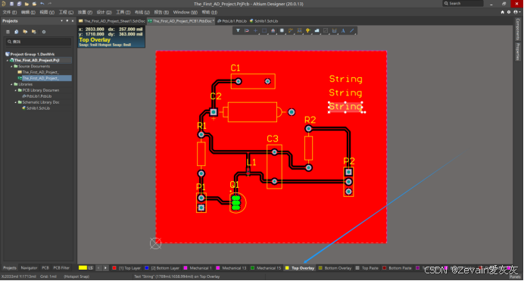Viewport: 524px width, 281px height.
Task: Click the top Search box
Action: point(463,3)
